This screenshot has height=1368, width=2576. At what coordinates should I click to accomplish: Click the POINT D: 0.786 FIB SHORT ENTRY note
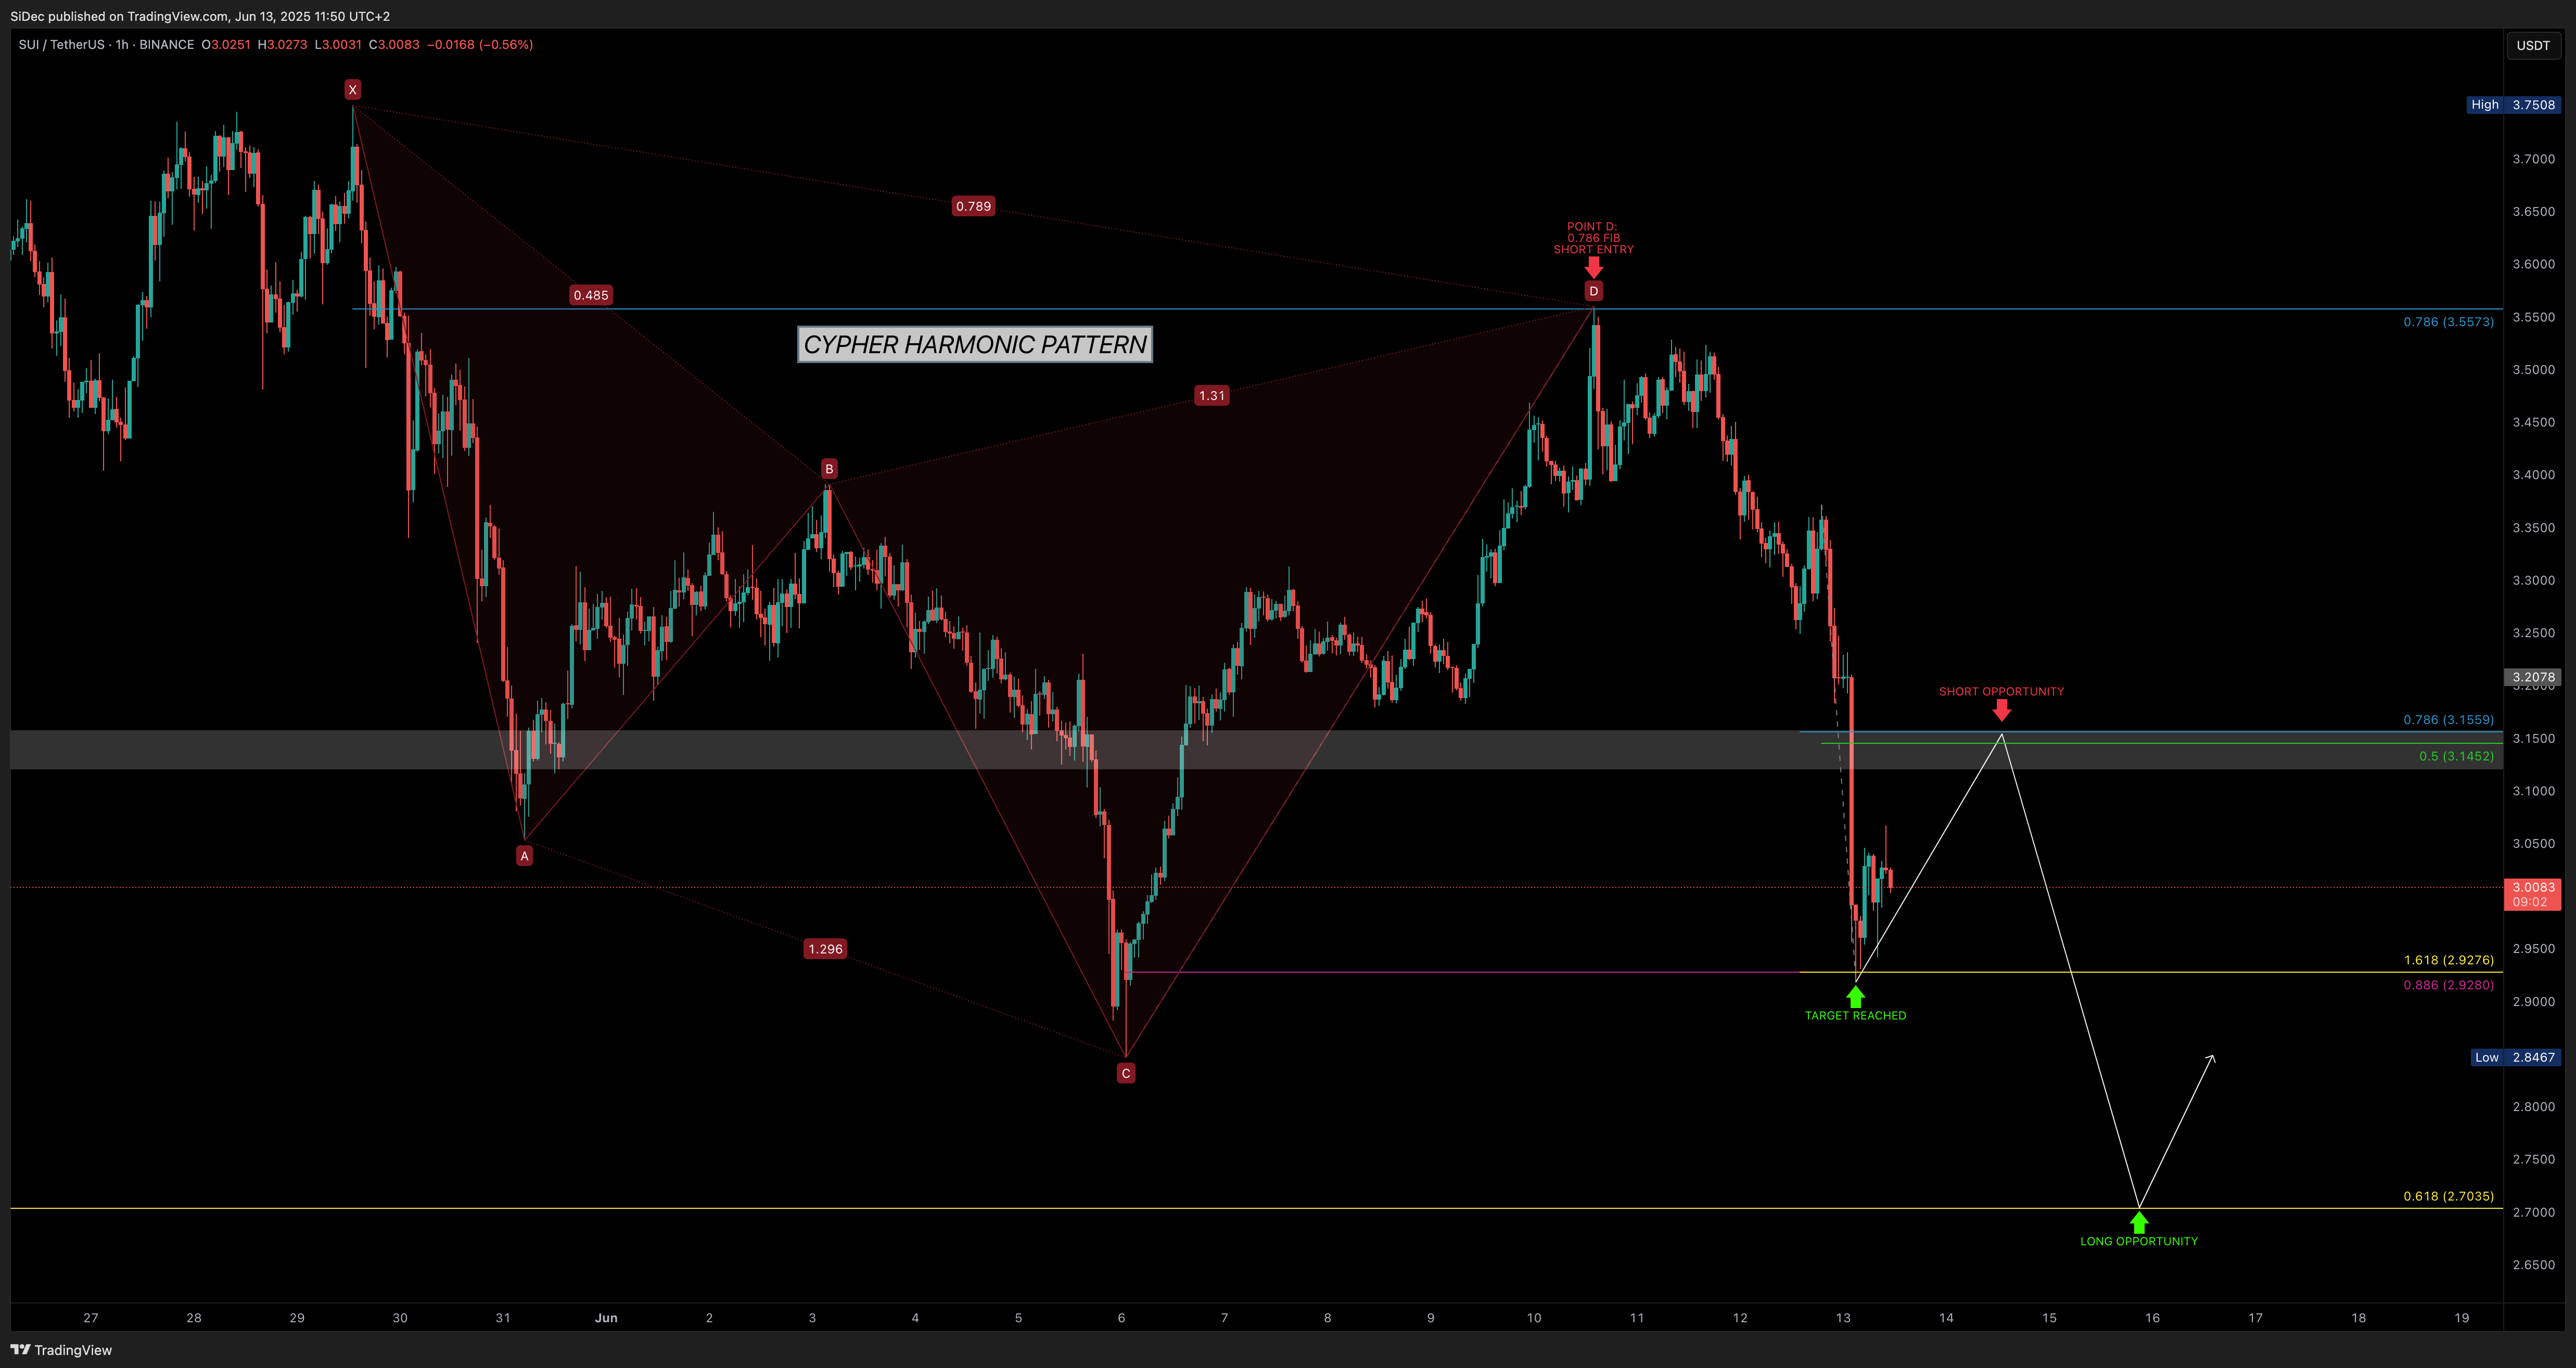[x=1593, y=238]
